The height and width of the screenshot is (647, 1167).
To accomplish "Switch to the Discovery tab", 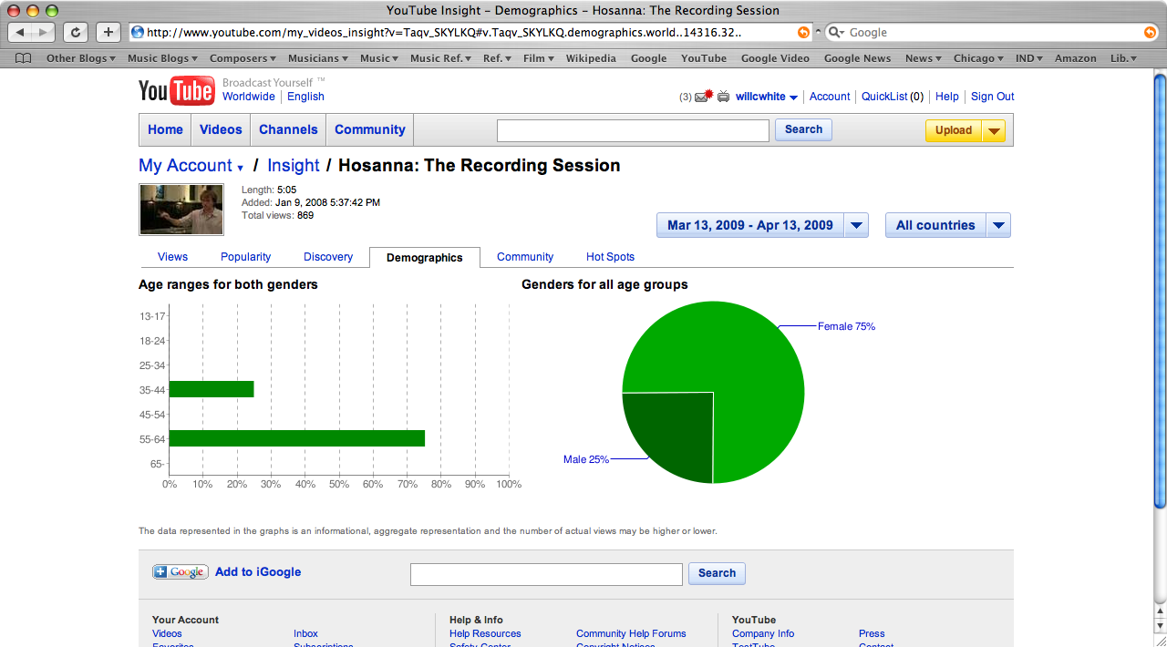I will pyautogui.click(x=328, y=257).
